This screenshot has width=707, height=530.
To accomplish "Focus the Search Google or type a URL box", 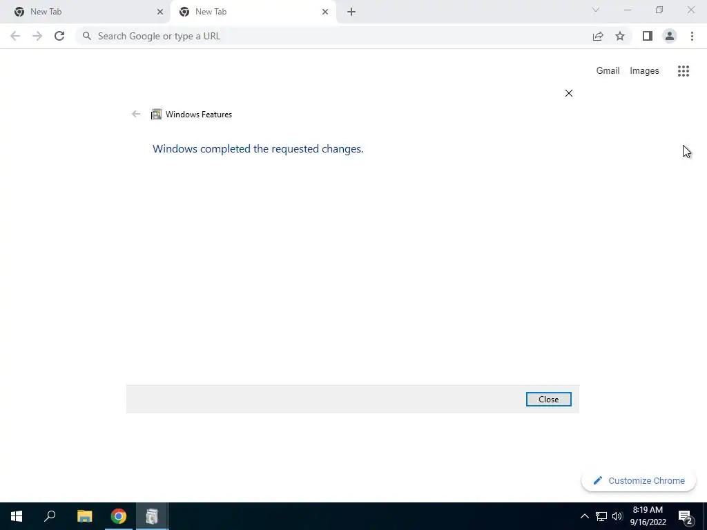I will pos(333,36).
